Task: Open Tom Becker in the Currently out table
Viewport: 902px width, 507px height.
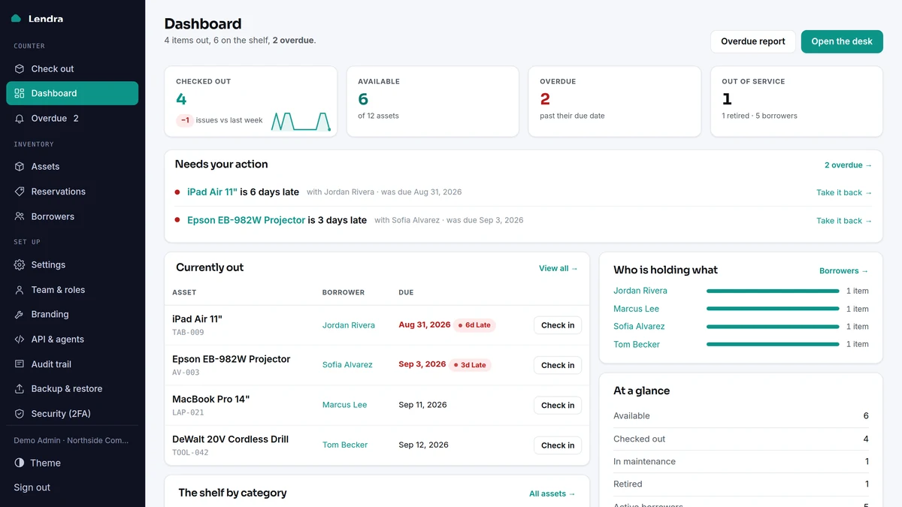Action: tap(345, 445)
